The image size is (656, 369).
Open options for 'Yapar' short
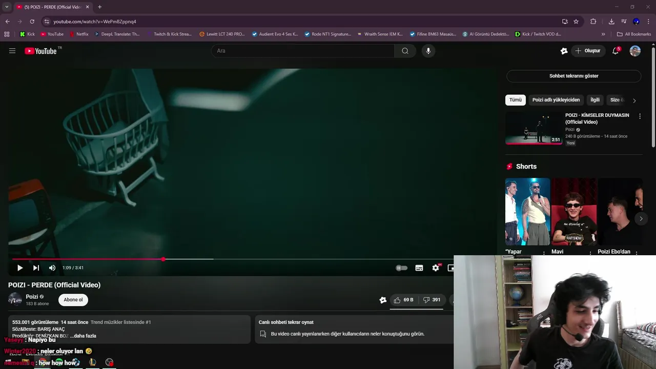click(544, 253)
